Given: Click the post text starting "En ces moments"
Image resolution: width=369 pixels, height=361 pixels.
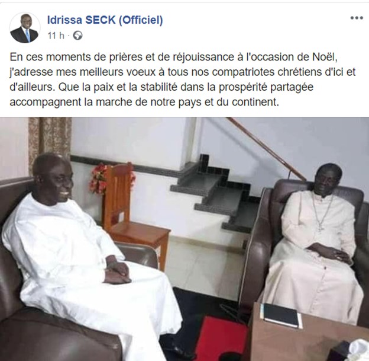Looking at the screenshot, I should (183, 79).
